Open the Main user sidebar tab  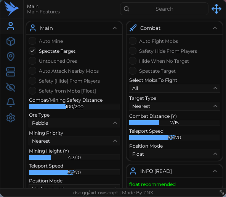point(11,26)
